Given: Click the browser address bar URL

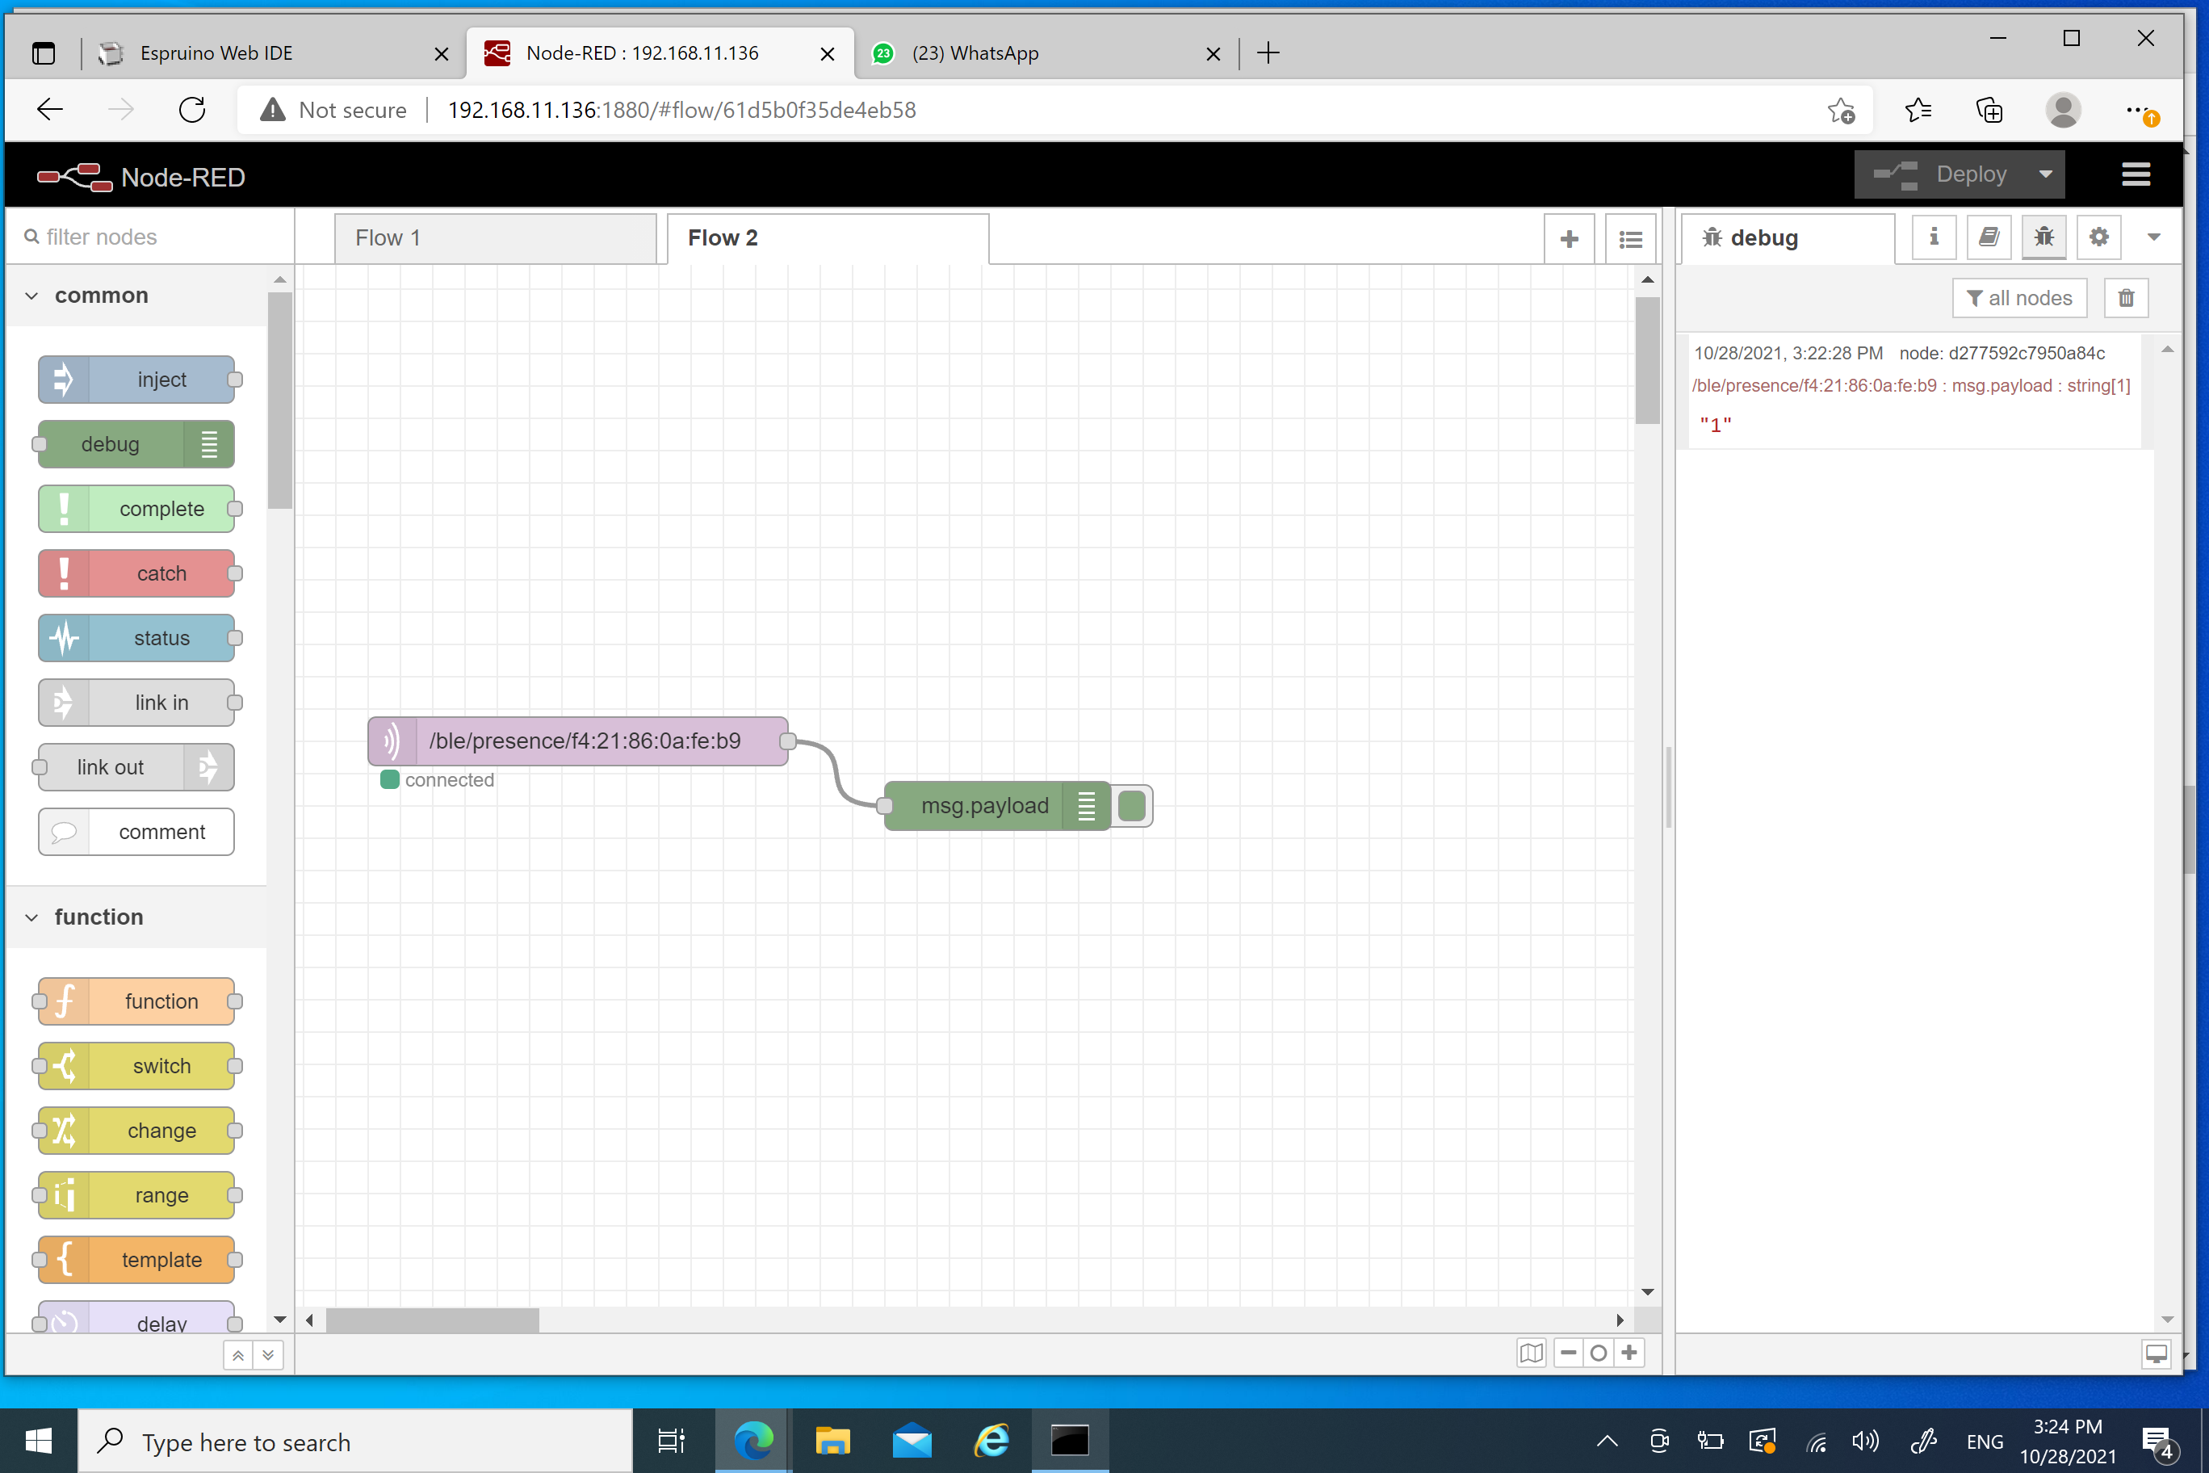Looking at the screenshot, I should point(682,110).
